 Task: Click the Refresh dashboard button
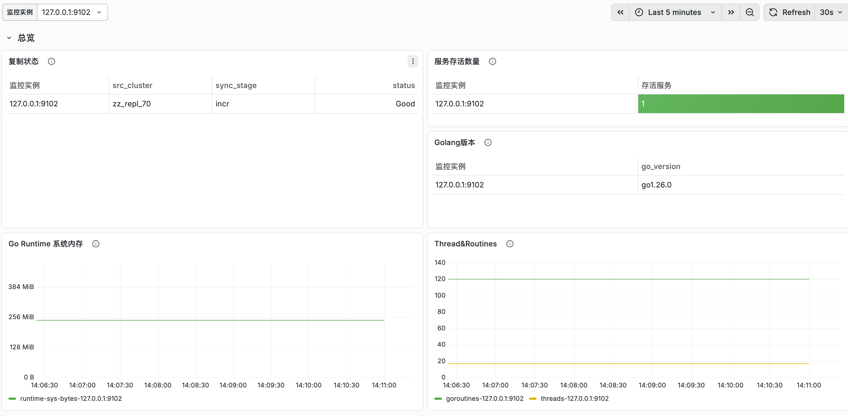(x=789, y=12)
